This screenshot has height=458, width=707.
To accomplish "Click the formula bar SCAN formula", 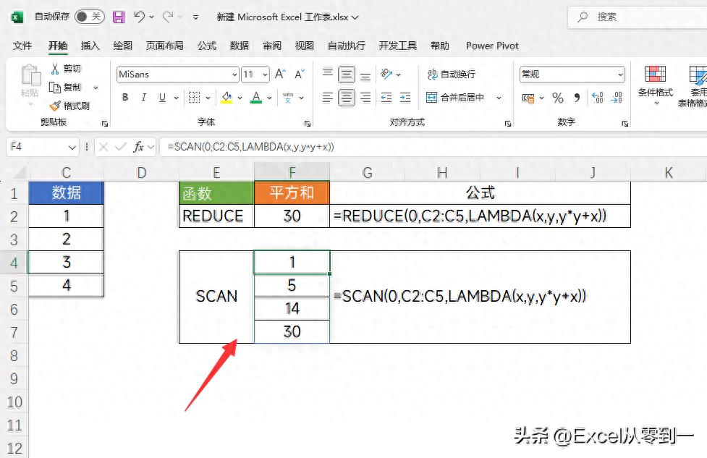I will (x=250, y=147).
